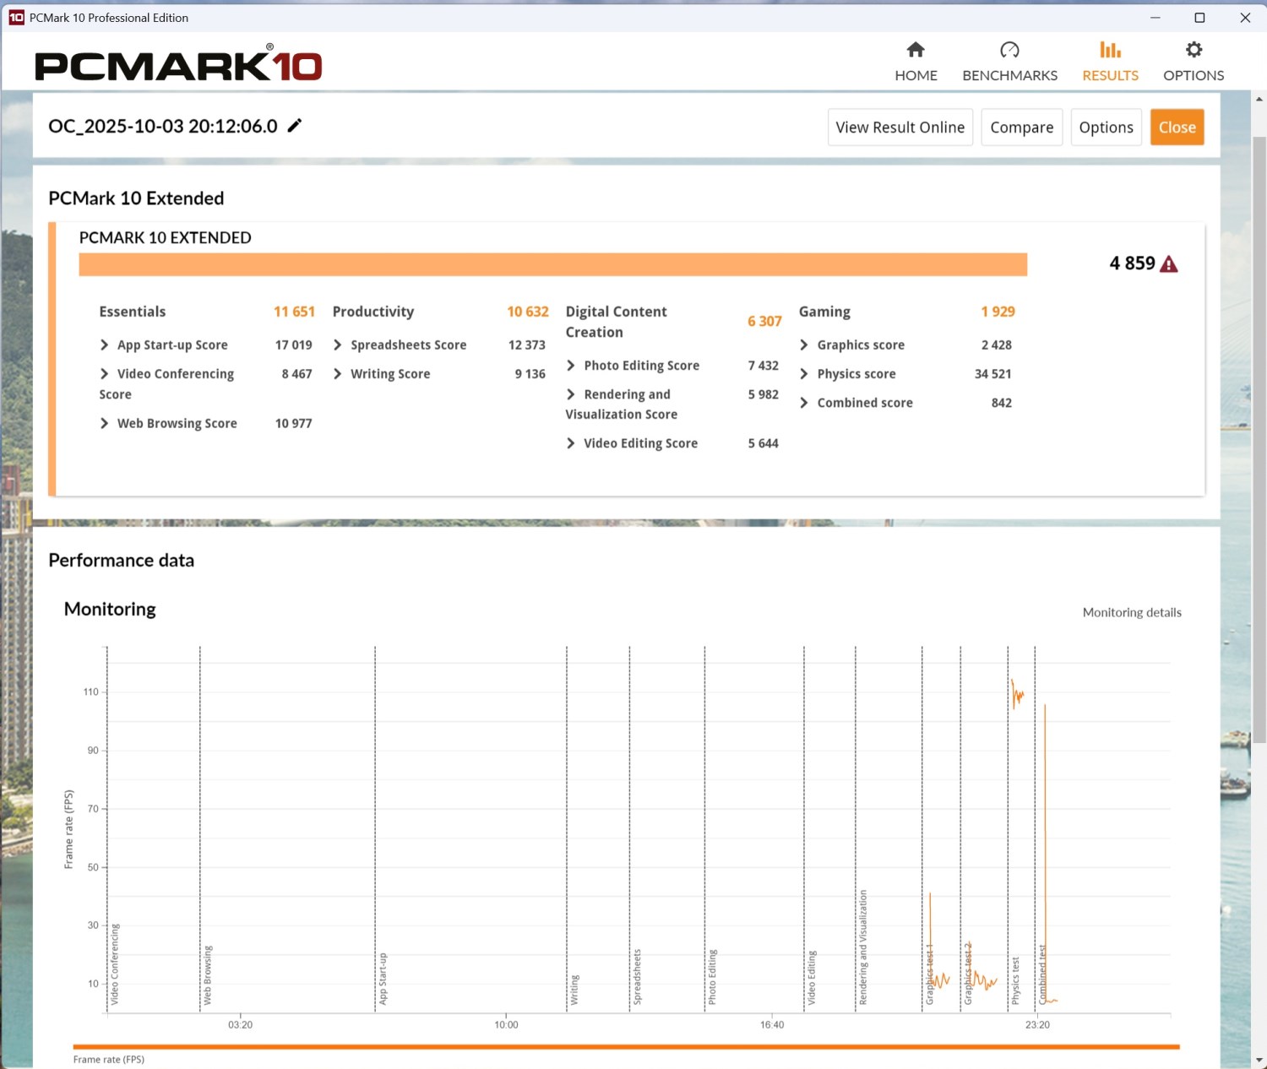Click the PCMark 10 logo
Screen dimensions: 1267x1069
(178, 64)
